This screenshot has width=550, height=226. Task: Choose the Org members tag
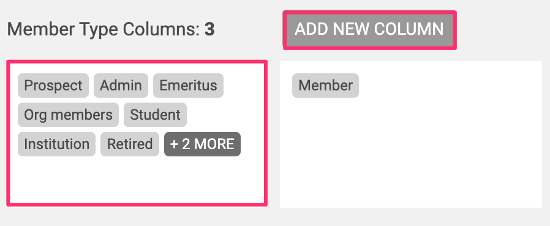pos(69,115)
